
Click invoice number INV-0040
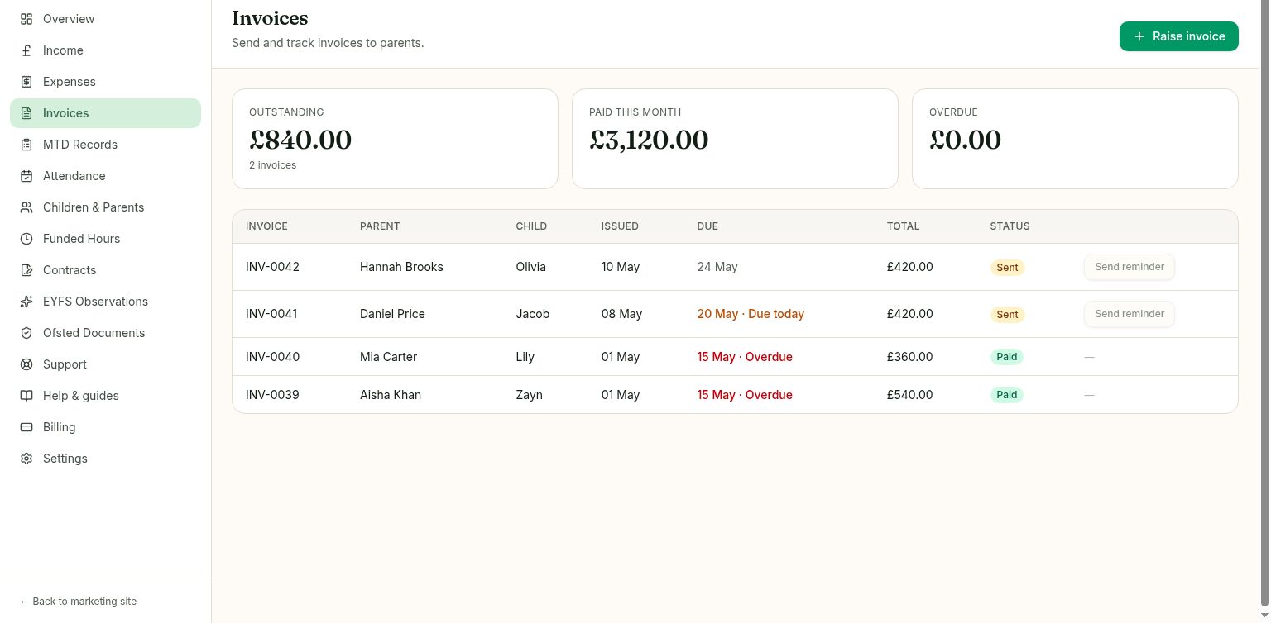pos(272,357)
